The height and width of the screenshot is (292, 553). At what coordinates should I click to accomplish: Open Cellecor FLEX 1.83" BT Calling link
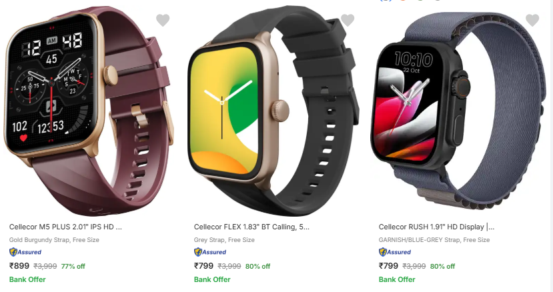pyautogui.click(x=251, y=227)
